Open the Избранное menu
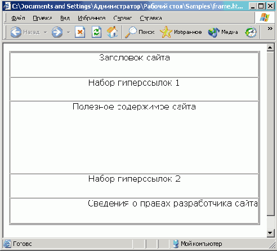277x251 pixels. pyautogui.click(x=92, y=18)
